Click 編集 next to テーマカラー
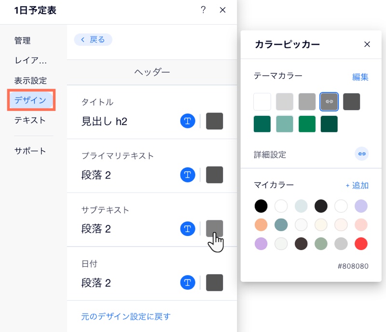Viewport: 386px width, 332px height. 360,77
